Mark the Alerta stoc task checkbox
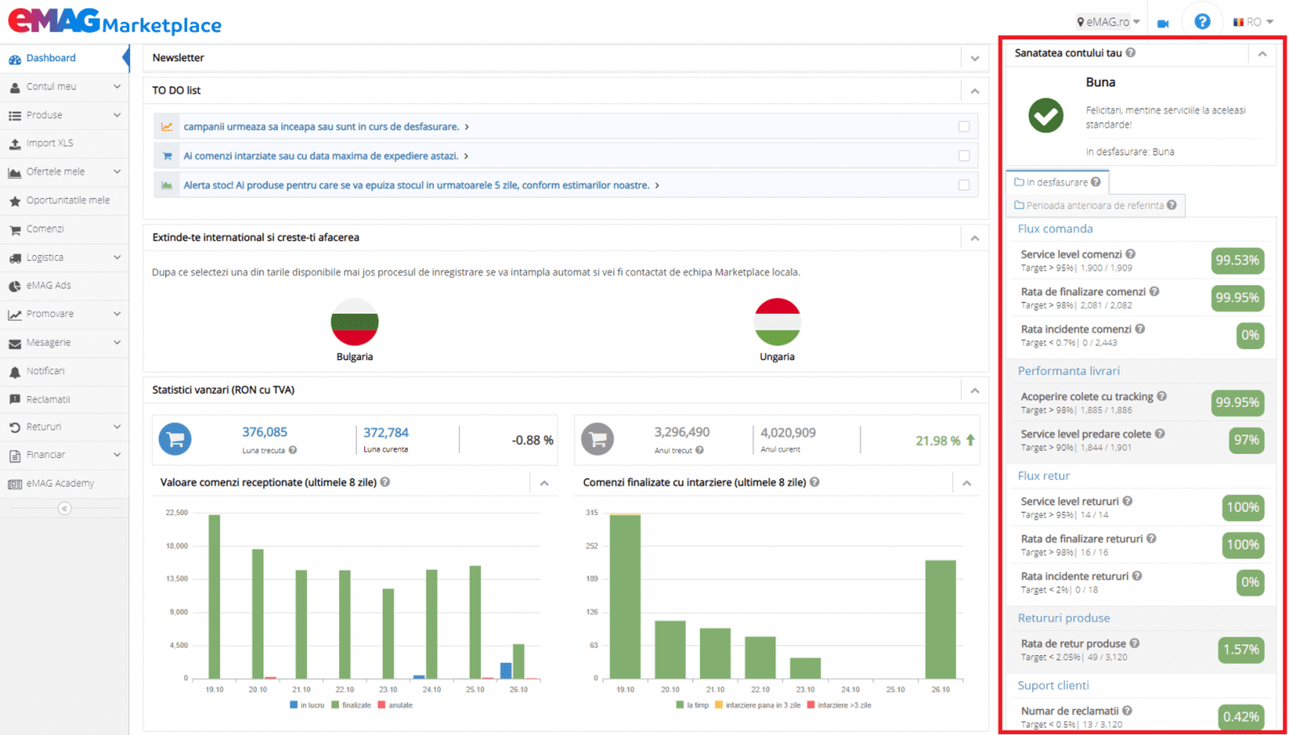Viewport: 1289px width, 735px height. pyautogui.click(x=964, y=185)
